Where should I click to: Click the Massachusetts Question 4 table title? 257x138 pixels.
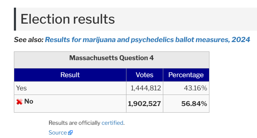pyautogui.click(x=111, y=58)
